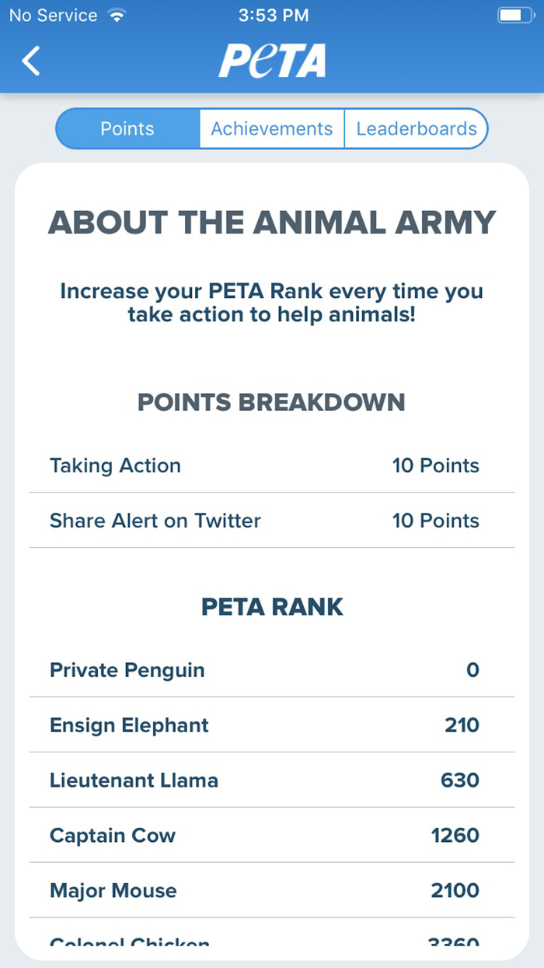Select the Ensign Elephant rank entry
This screenshot has width=544, height=968.
pyautogui.click(x=271, y=725)
